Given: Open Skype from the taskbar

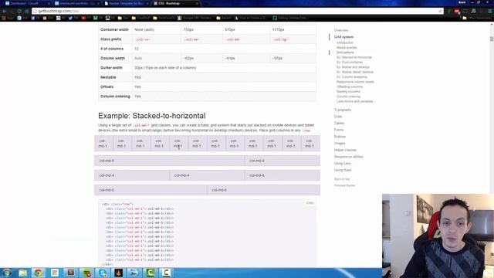Looking at the screenshot, I should (103, 273).
